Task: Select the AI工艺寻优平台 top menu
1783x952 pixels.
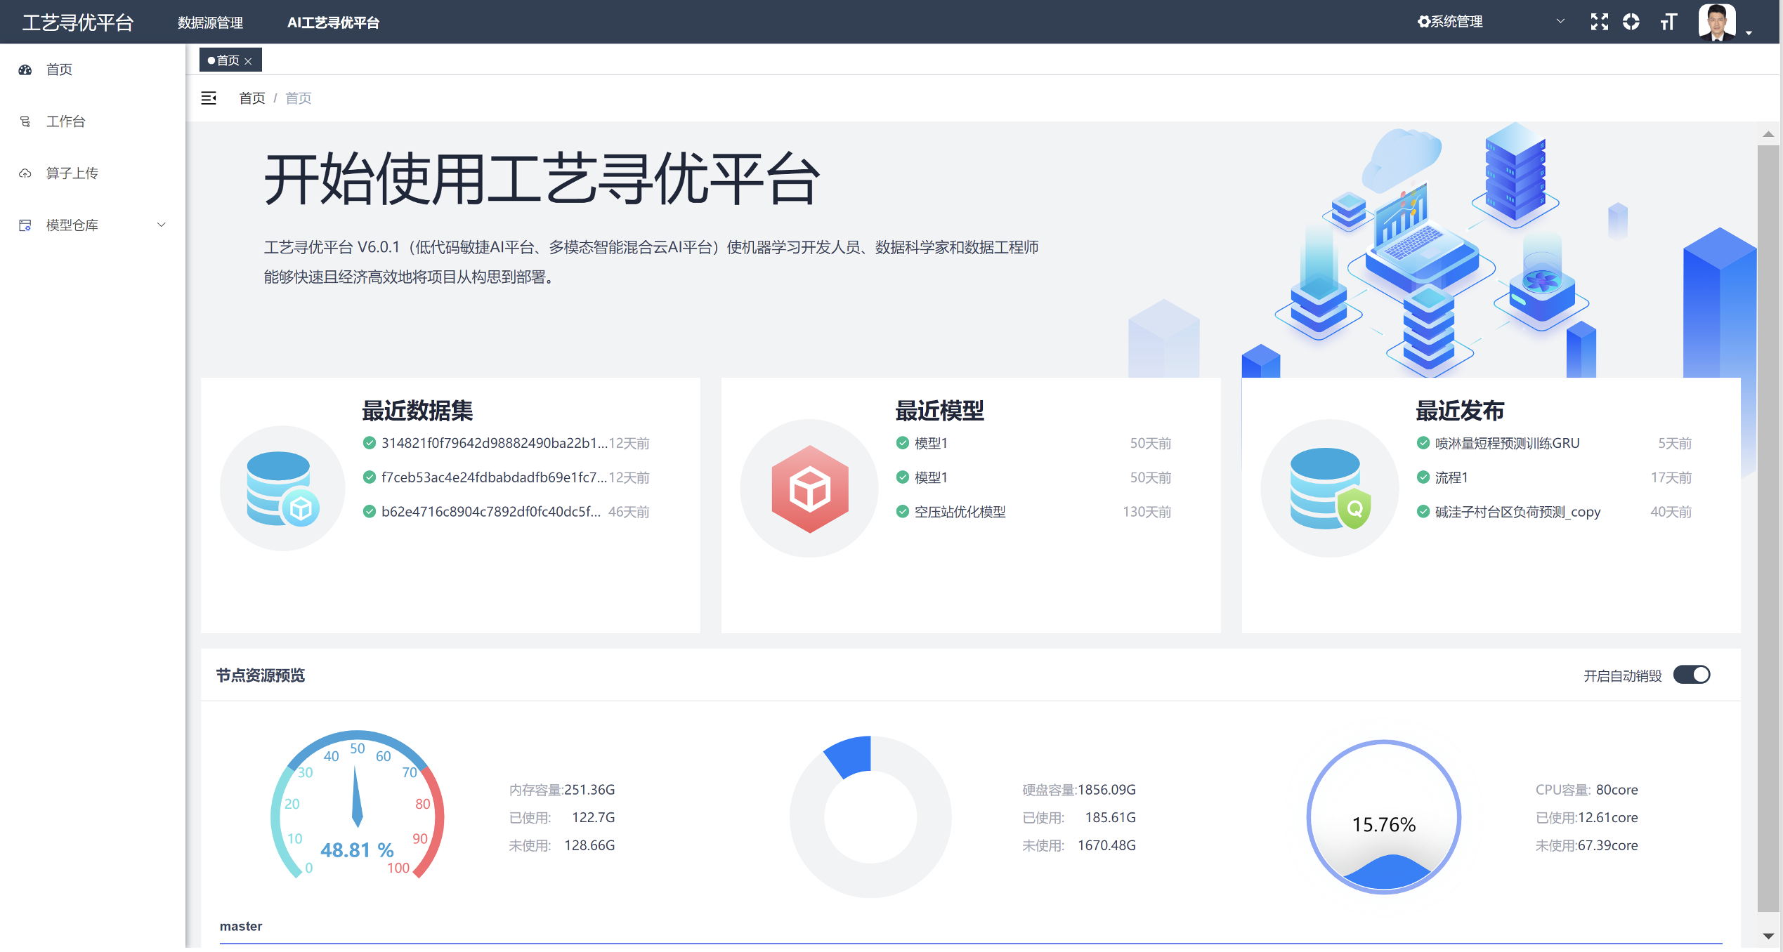Action: pyautogui.click(x=333, y=22)
